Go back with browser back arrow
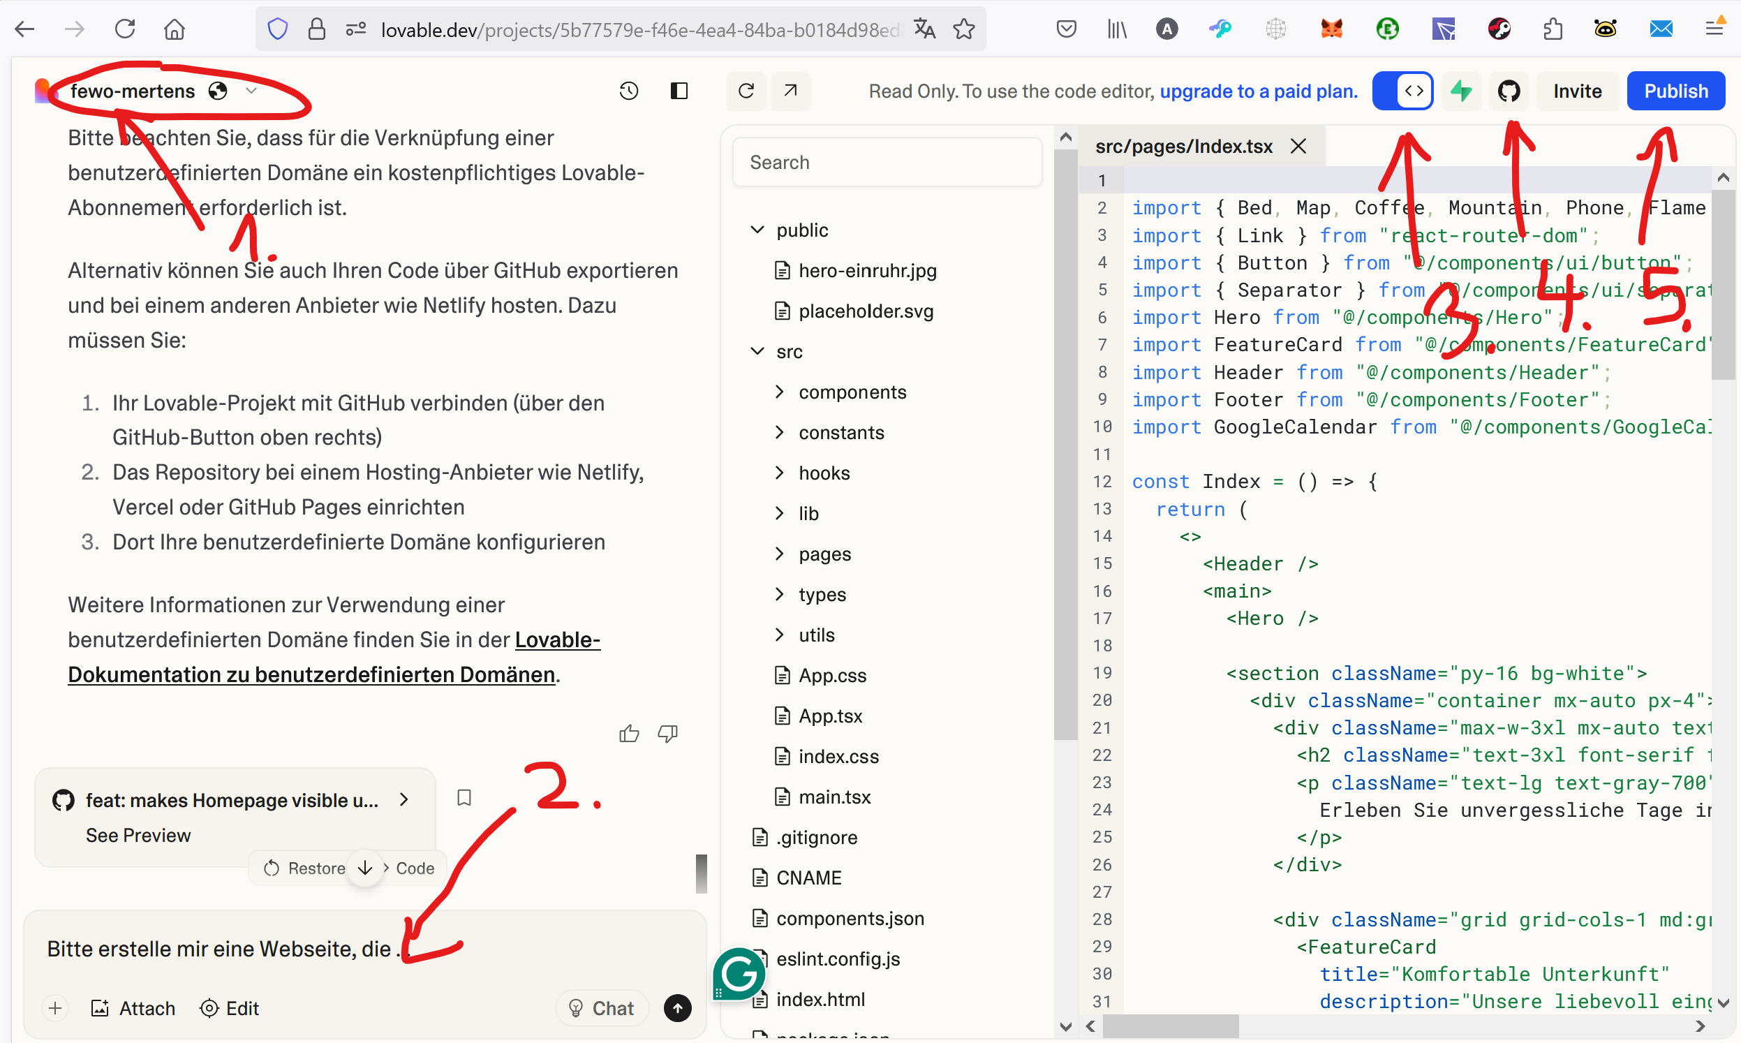 click(24, 29)
